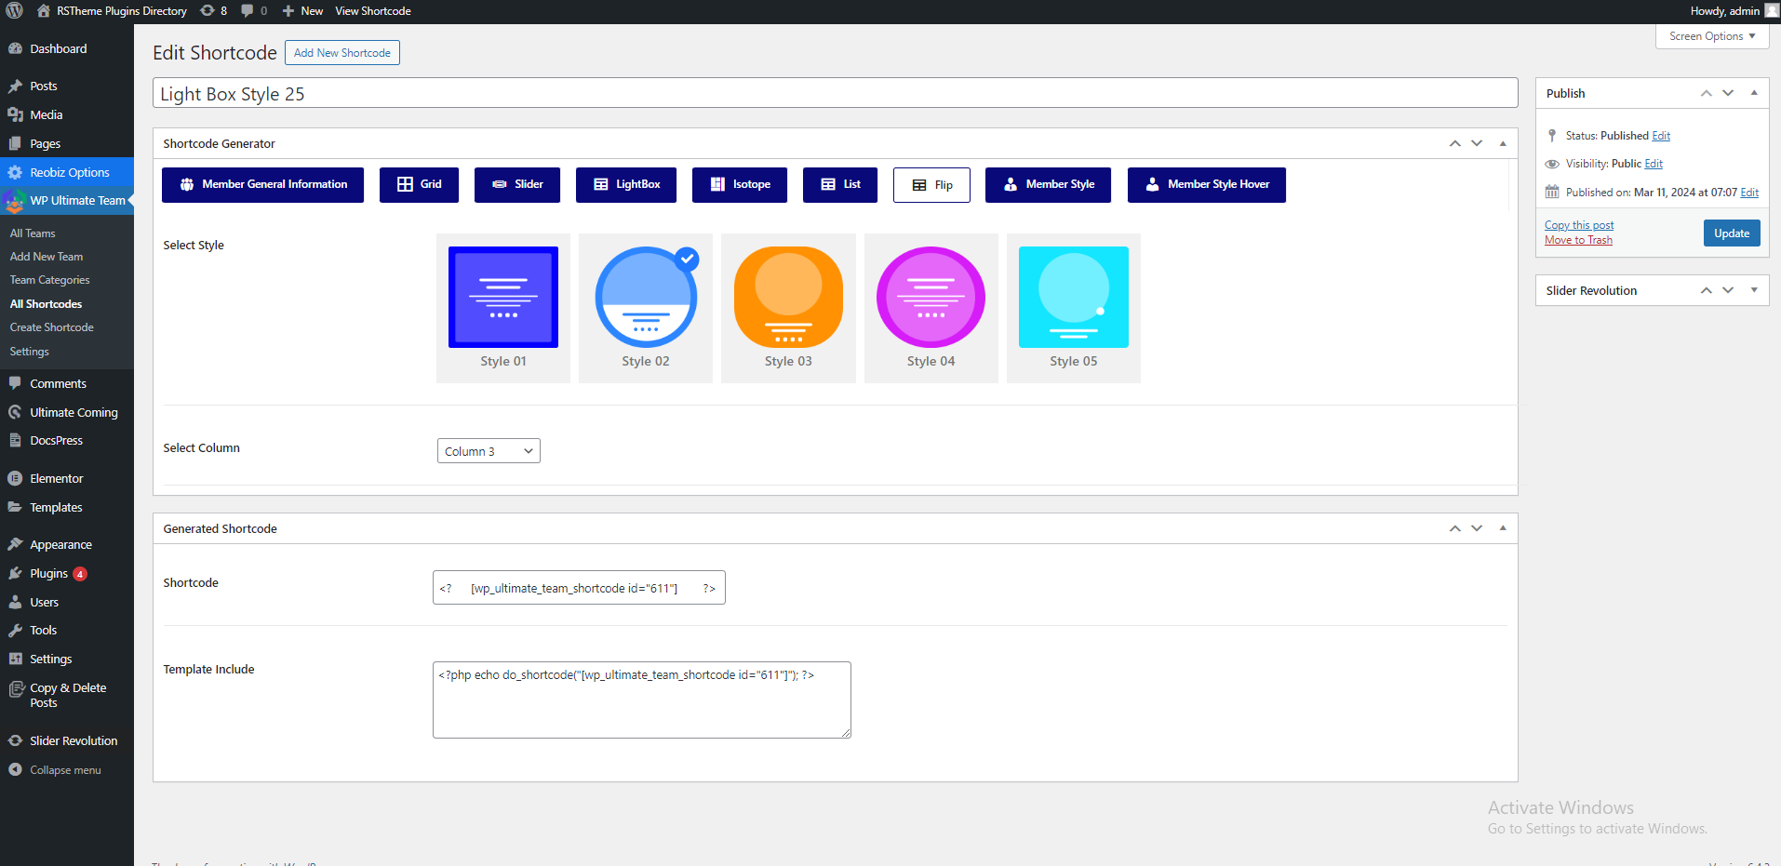The image size is (1781, 866).
Task: Click the Media icon in sidebar
Action: pos(15,114)
